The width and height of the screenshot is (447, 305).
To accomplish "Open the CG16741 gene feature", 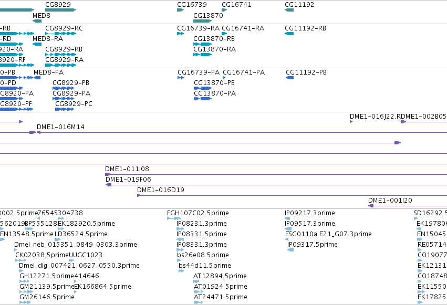I will click(224, 10).
